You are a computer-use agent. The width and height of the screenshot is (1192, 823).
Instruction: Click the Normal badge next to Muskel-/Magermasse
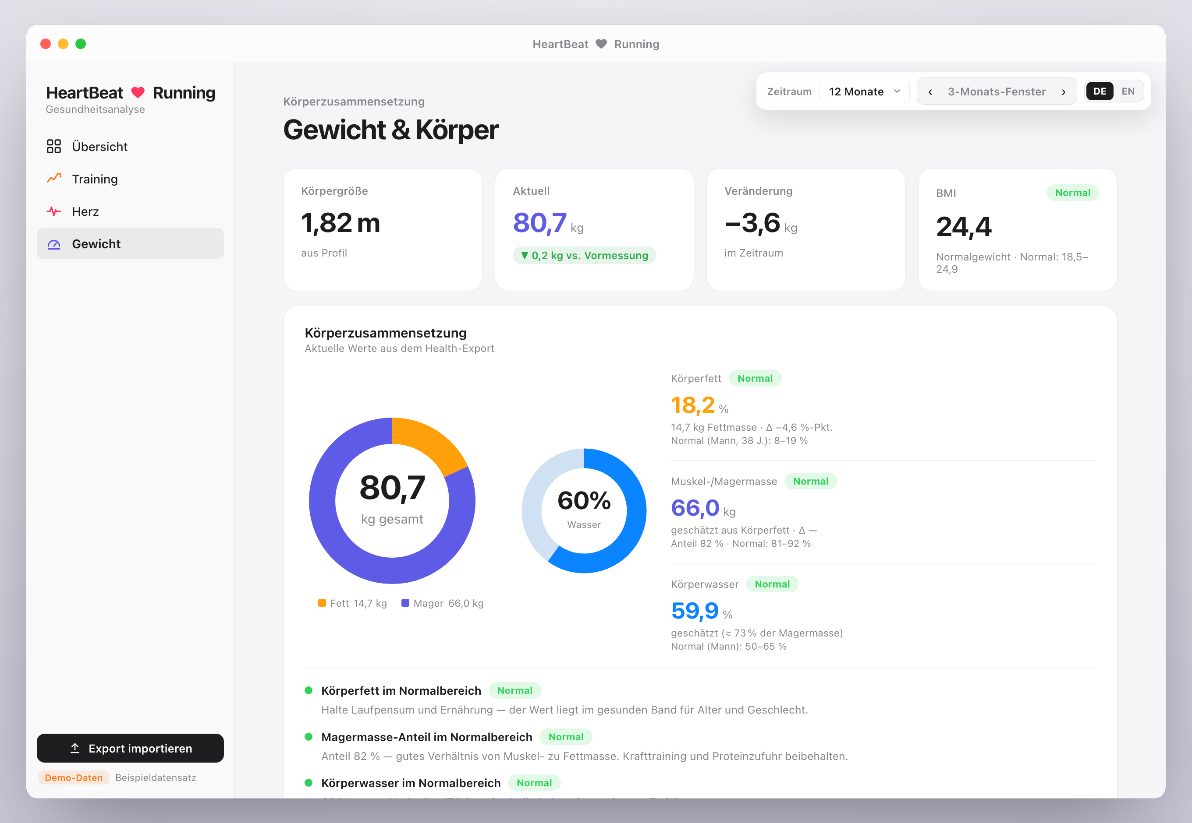pos(810,481)
